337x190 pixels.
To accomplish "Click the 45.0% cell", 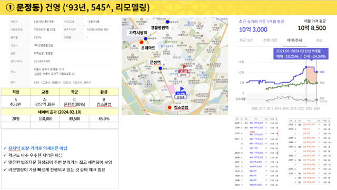I will [x=104, y=118].
